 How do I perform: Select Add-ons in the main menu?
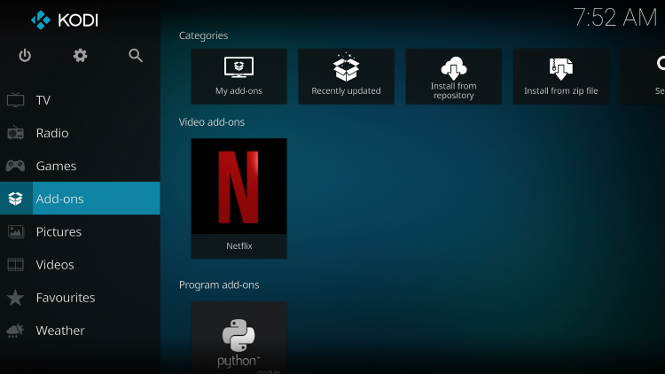click(80, 199)
